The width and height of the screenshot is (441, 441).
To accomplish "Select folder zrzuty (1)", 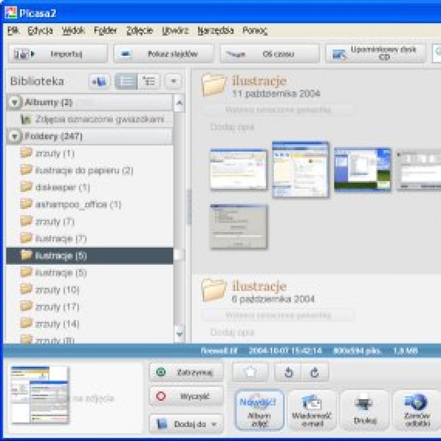I will (x=90, y=153).
